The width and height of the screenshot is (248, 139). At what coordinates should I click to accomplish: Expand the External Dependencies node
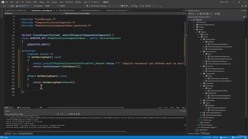click(x=194, y=25)
